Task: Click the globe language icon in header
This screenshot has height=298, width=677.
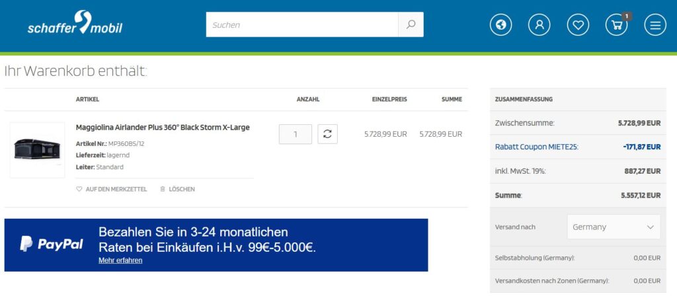Action: (x=500, y=25)
